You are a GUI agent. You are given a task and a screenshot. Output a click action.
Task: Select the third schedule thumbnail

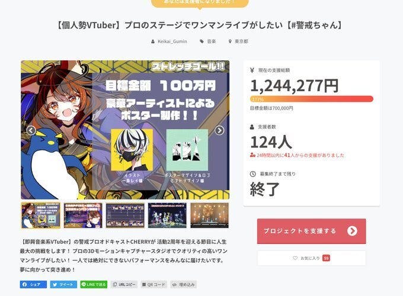click(125, 215)
